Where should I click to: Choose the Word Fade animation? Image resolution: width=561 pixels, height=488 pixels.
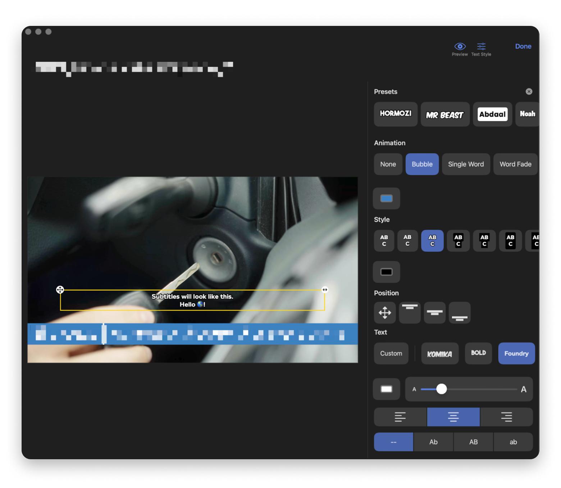[515, 164]
